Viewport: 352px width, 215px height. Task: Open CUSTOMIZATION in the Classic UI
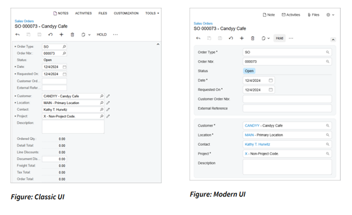[x=126, y=13]
